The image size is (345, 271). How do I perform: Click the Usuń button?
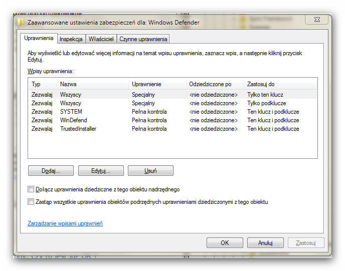click(151, 171)
